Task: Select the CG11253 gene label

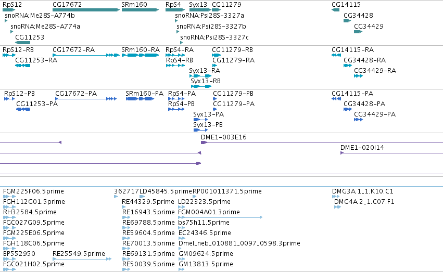Action: pos(30,37)
